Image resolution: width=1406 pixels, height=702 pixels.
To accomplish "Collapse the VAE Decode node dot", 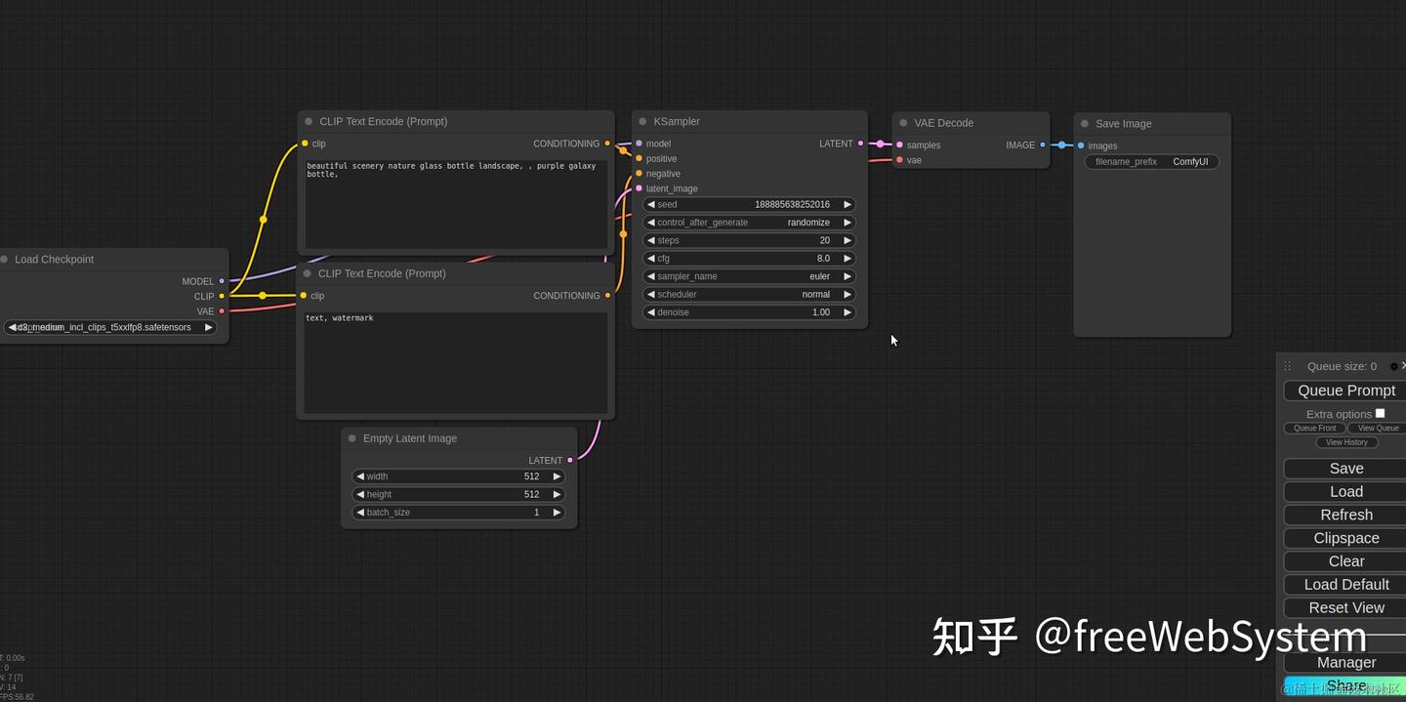I will 903,123.
